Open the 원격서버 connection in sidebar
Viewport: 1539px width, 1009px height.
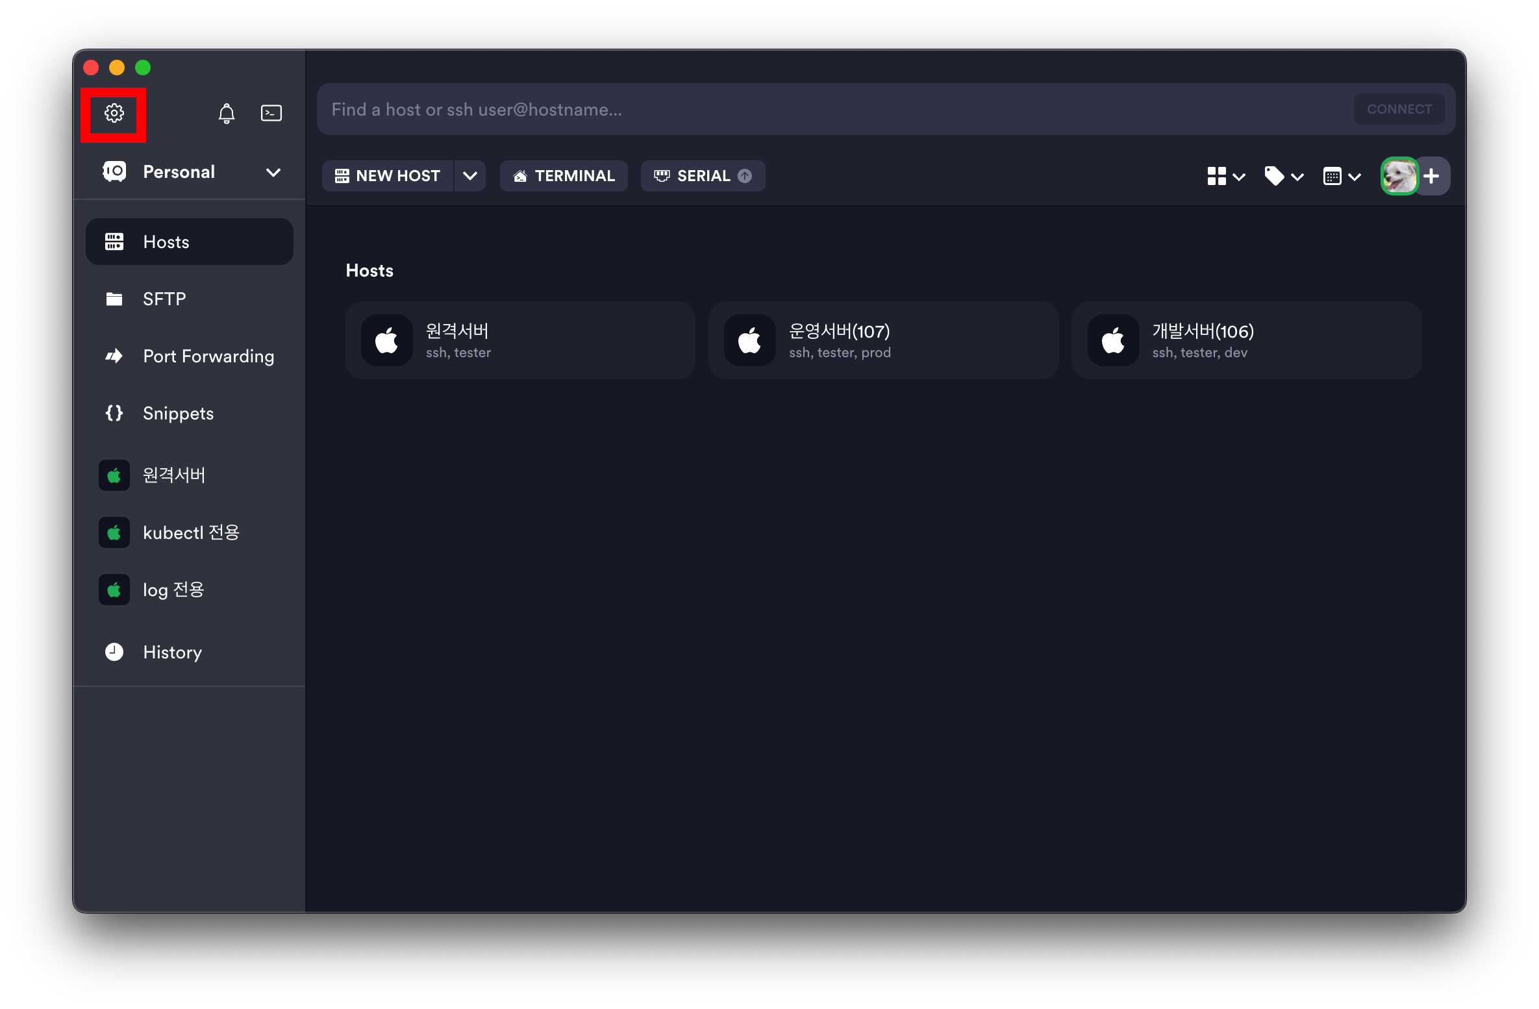click(x=174, y=475)
